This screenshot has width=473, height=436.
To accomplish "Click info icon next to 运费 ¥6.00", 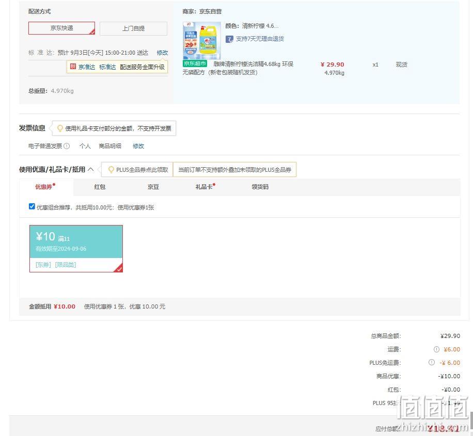I will coord(436,349).
